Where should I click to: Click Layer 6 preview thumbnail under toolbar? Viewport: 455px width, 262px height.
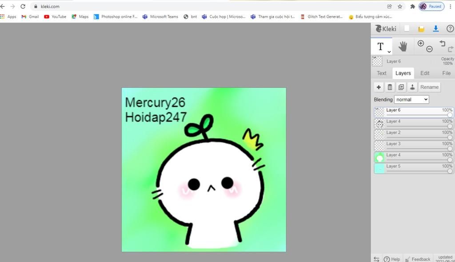coord(377,61)
